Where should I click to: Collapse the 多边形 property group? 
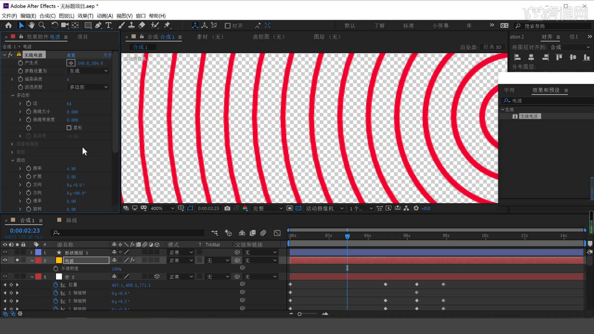pyautogui.click(x=13, y=95)
